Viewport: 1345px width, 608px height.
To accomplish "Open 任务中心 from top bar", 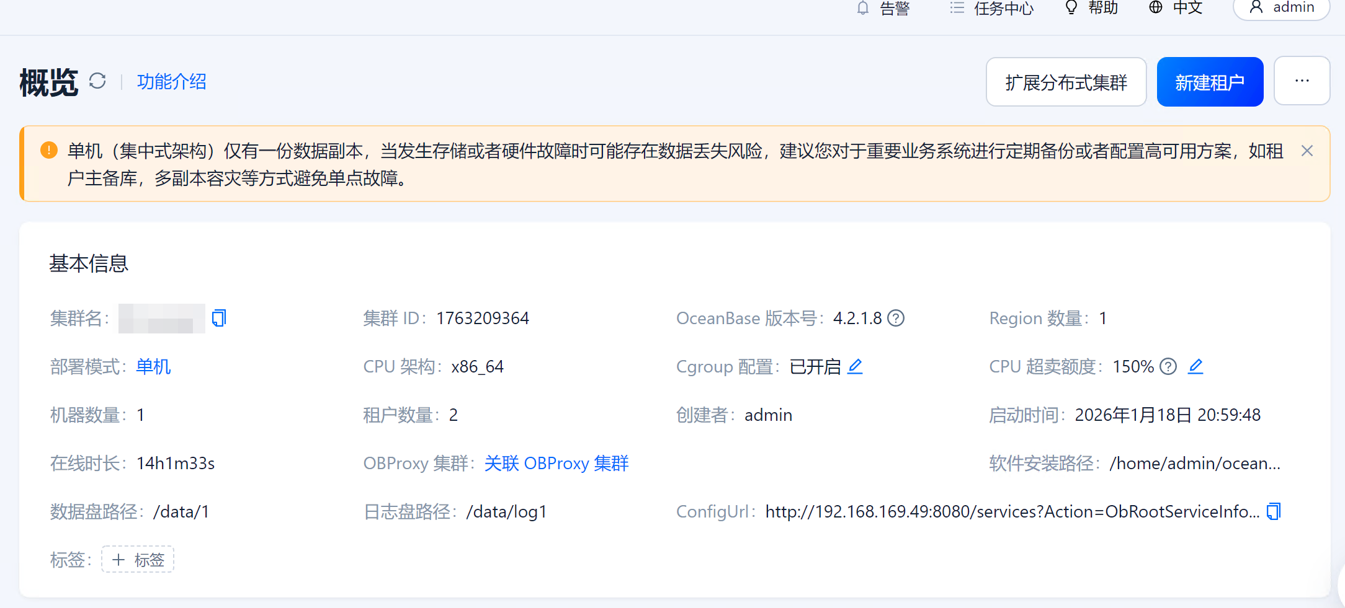I will 992,8.
